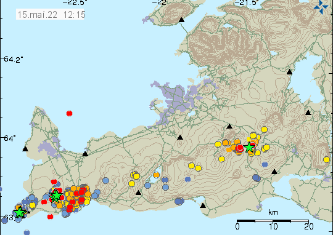Click the -22.5° longitude label
Viewport: 333px width, 235px height.
[75, 2]
